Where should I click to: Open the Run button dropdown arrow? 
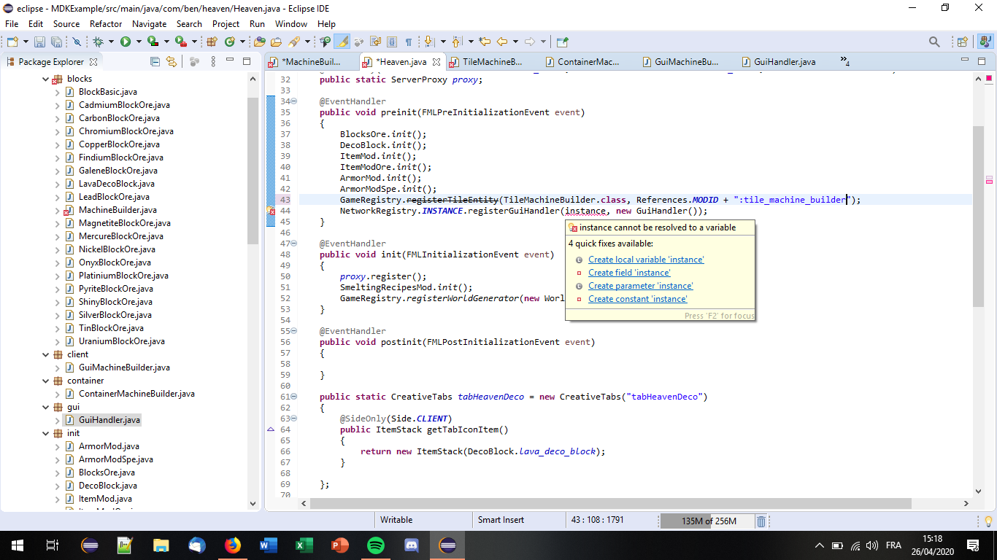pyautogui.click(x=138, y=42)
